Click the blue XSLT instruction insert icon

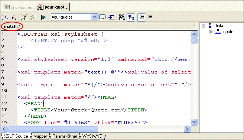[x=5, y=17]
